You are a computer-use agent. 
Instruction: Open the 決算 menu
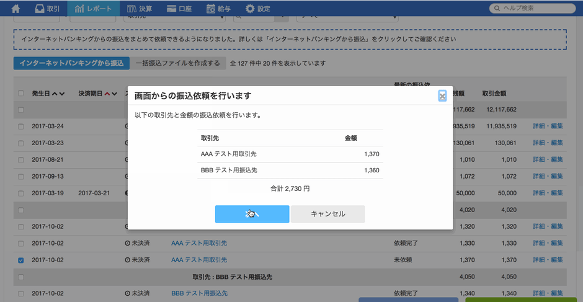[x=140, y=9]
